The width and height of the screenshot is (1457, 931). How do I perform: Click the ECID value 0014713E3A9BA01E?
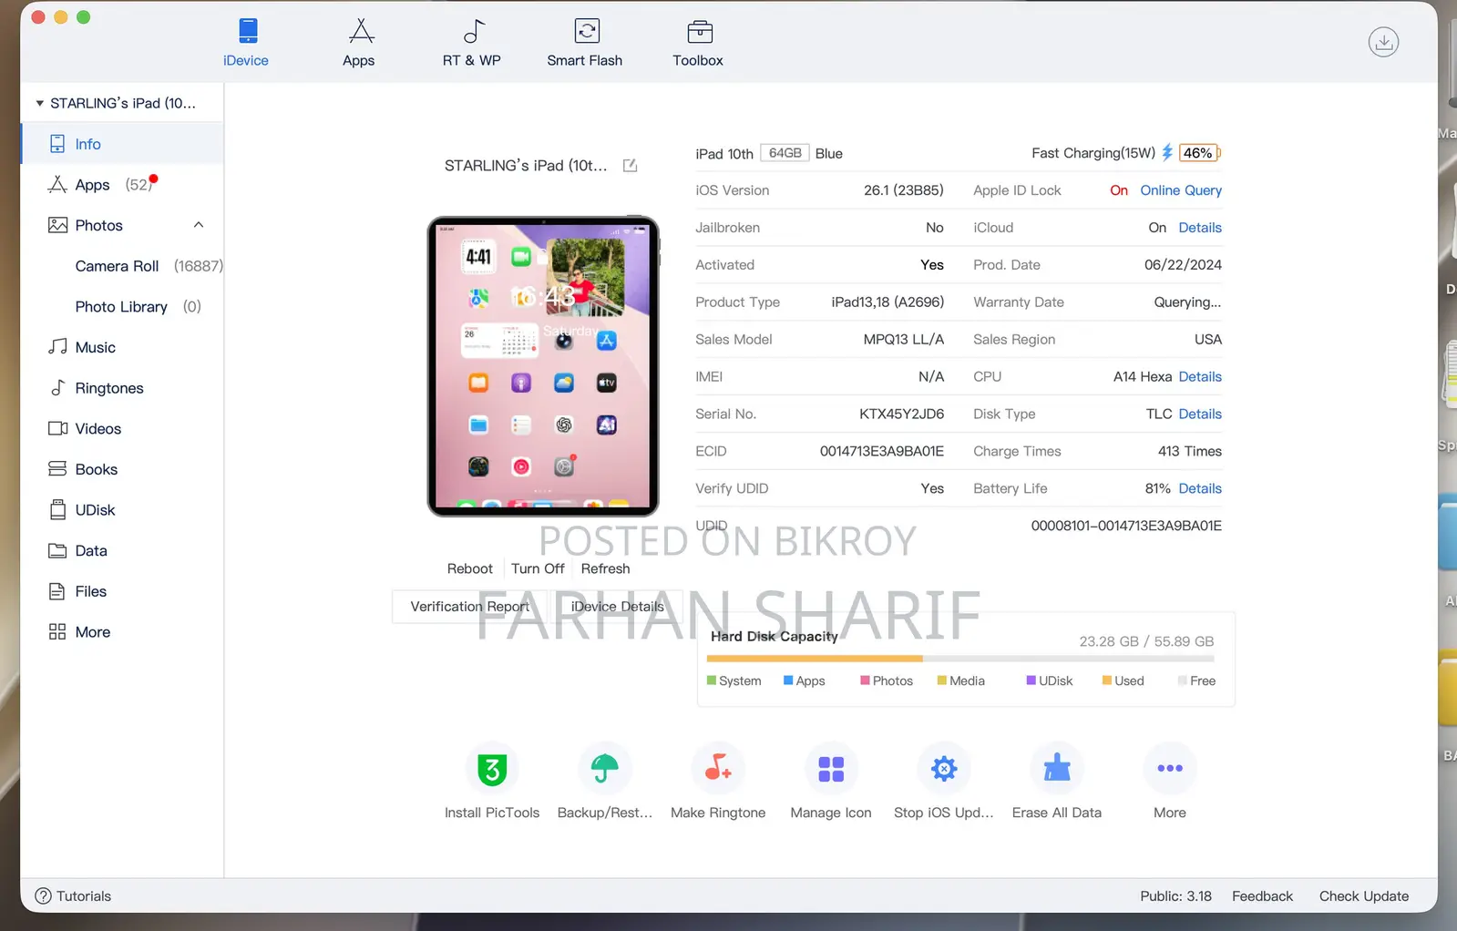tap(882, 452)
